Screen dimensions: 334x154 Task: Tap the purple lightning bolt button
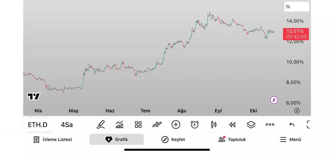274,100
